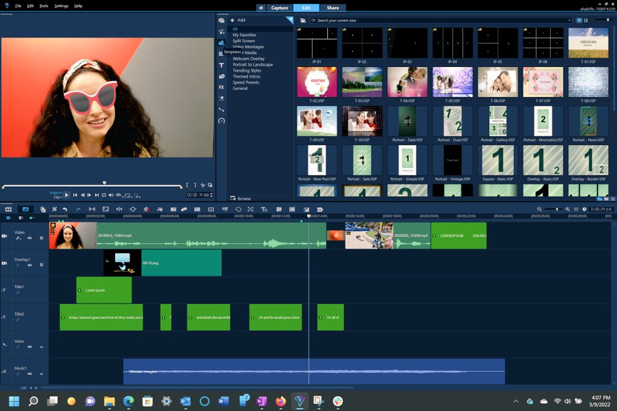The width and height of the screenshot is (617, 411).
Task: Select the Split Screen category
Action: click(243, 40)
